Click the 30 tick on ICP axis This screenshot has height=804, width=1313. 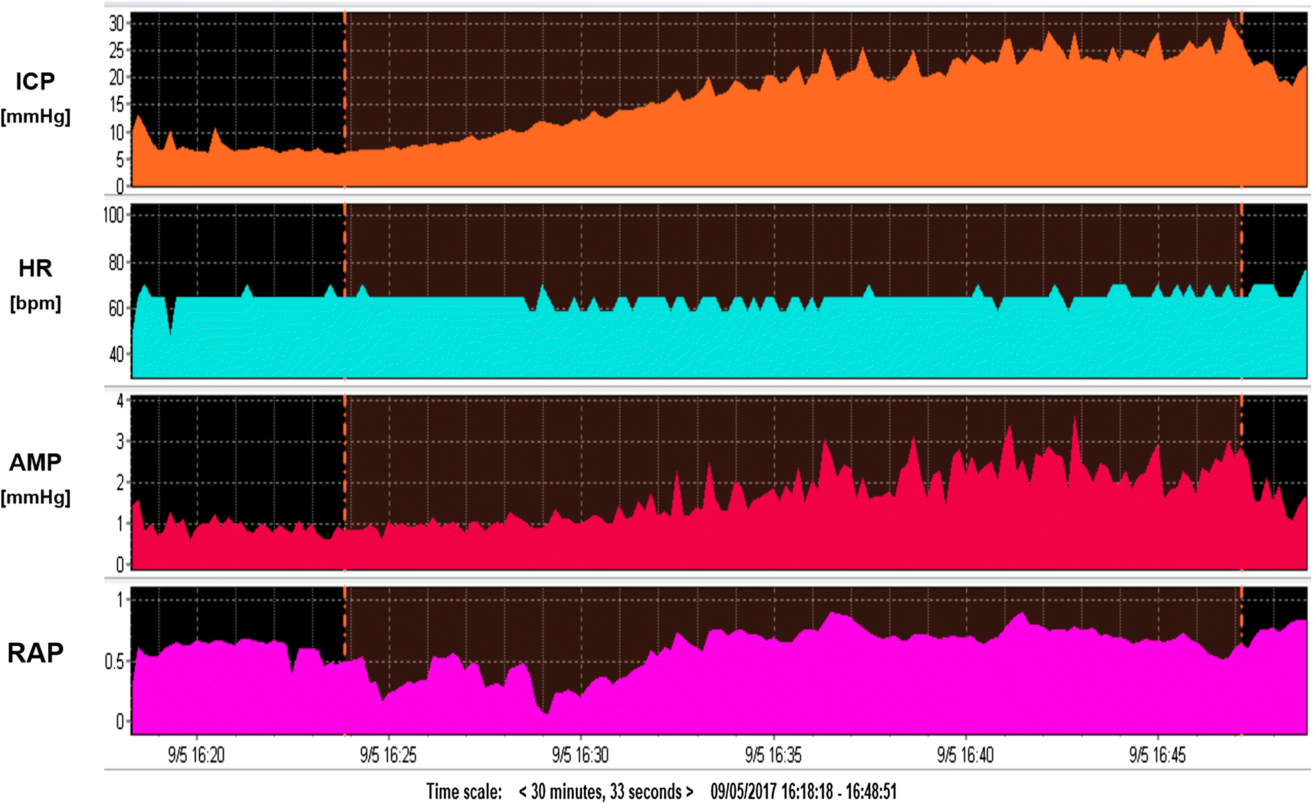[x=117, y=23]
